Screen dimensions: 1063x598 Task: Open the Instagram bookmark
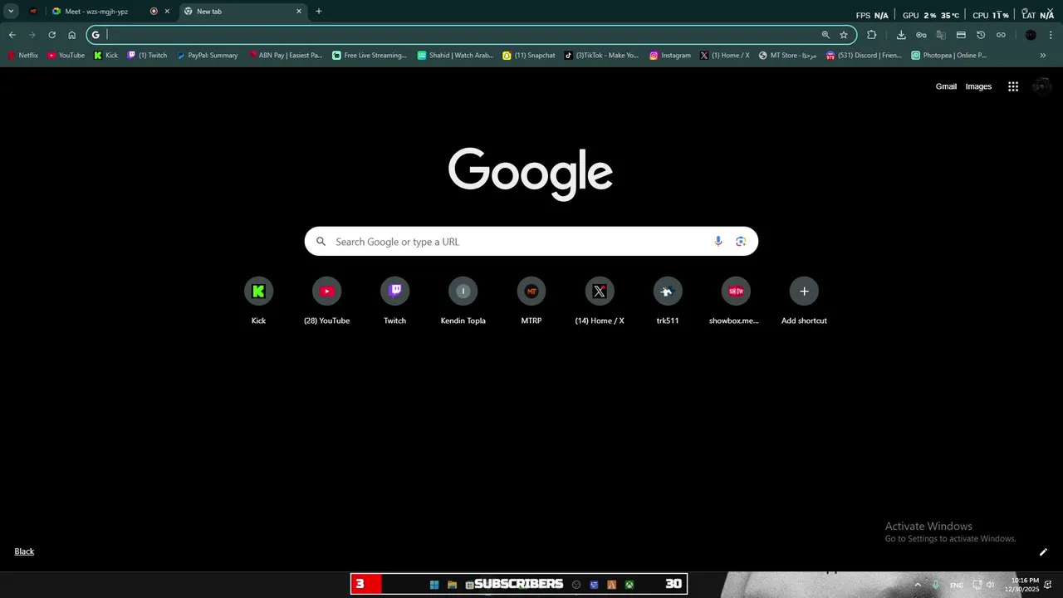point(670,56)
